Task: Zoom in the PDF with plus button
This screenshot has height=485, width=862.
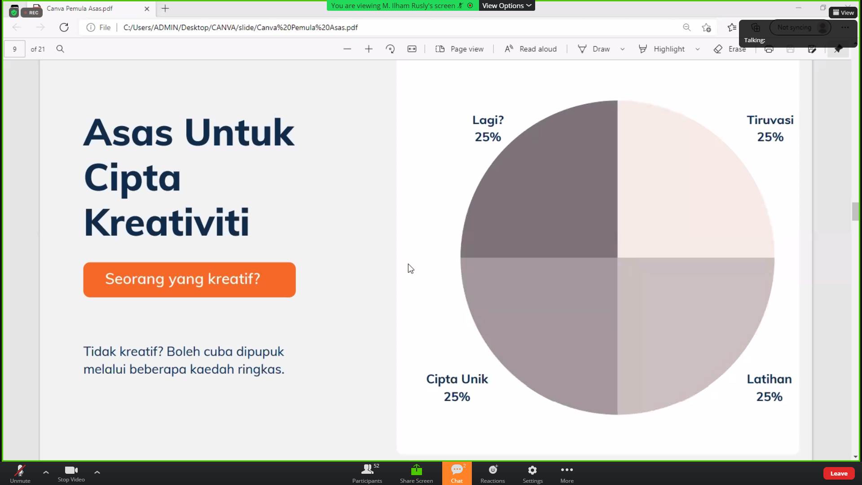Action: click(x=369, y=49)
